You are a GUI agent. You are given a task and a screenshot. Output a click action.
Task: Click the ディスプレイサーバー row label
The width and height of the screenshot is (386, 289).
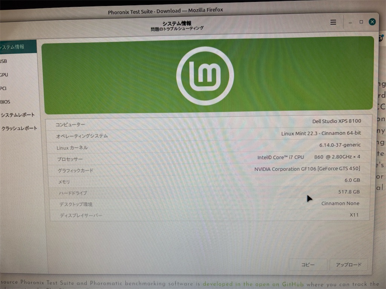(x=81, y=216)
